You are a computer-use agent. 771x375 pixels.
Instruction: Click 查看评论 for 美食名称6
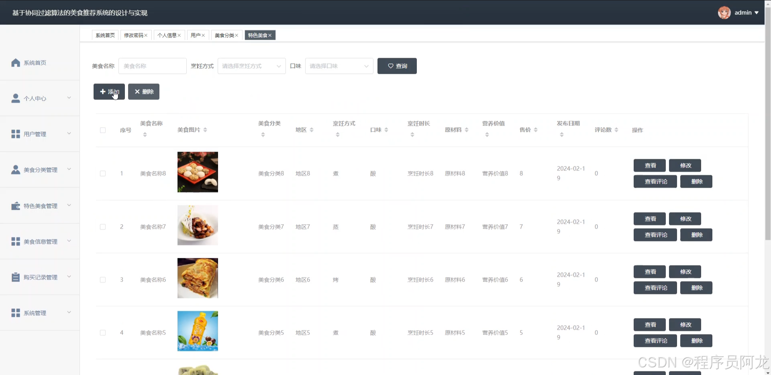655,288
